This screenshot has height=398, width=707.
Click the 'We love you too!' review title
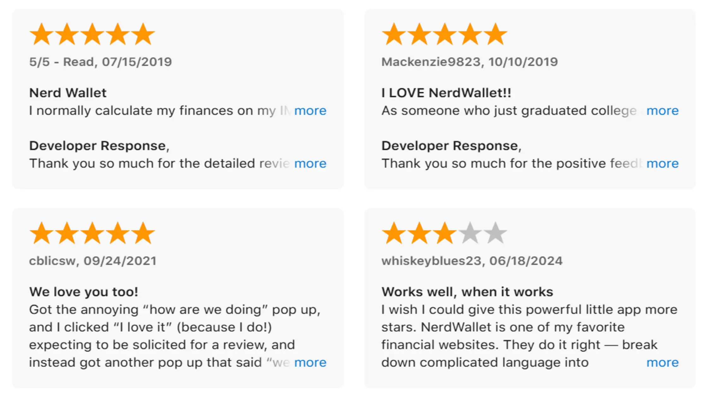tap(84, 292)
